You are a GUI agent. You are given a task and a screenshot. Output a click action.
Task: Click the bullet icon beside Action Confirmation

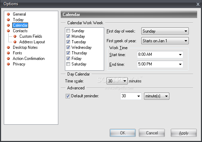8,59
